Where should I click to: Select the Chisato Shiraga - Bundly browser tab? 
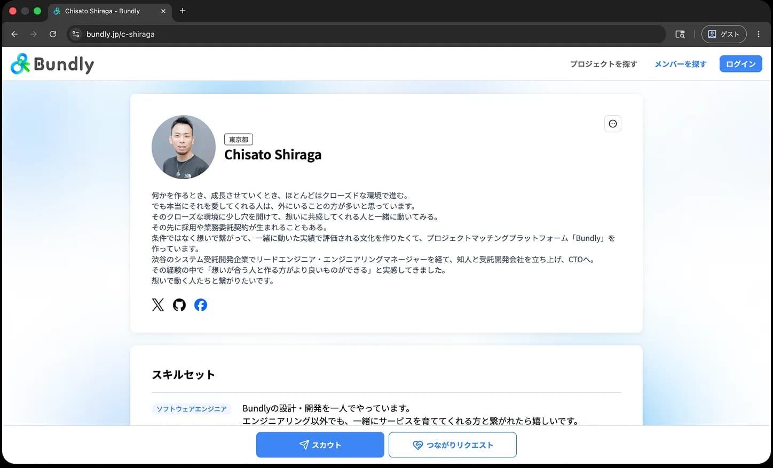[x=109, y=11]
